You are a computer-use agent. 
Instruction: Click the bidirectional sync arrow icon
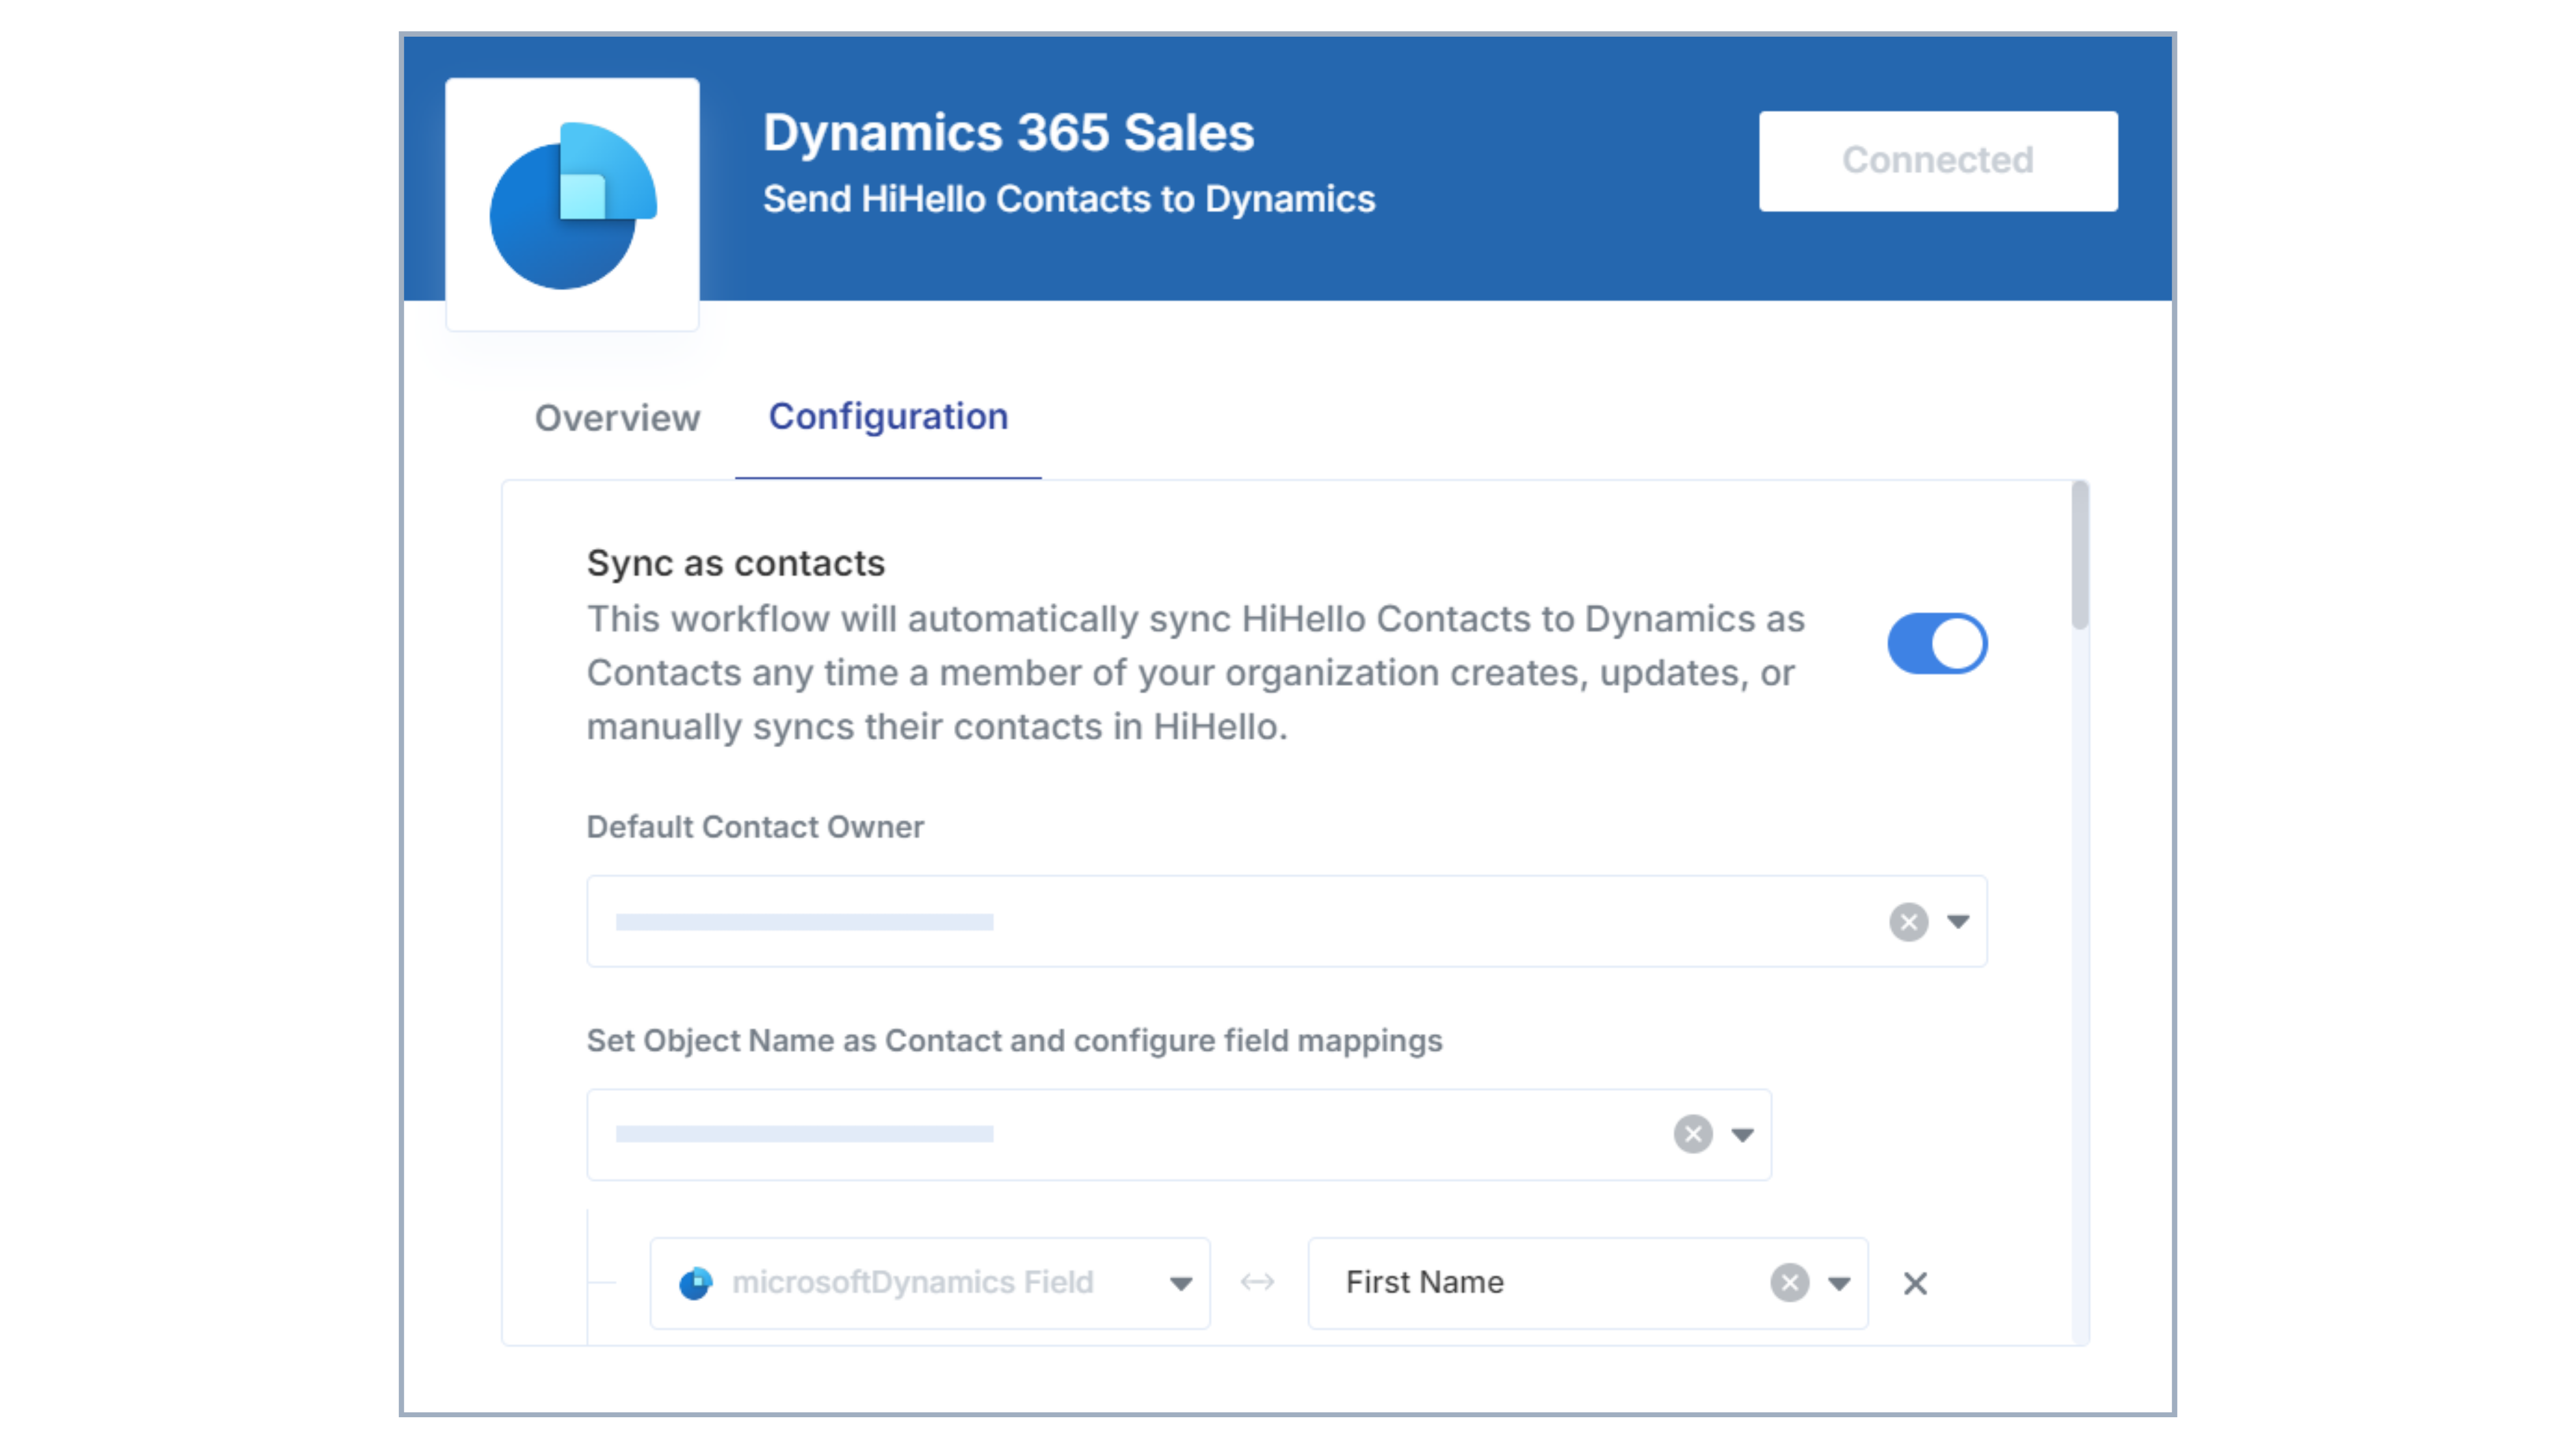point(1257,1282)
